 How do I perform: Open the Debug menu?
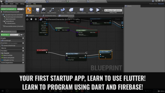(x=22, y=4)
